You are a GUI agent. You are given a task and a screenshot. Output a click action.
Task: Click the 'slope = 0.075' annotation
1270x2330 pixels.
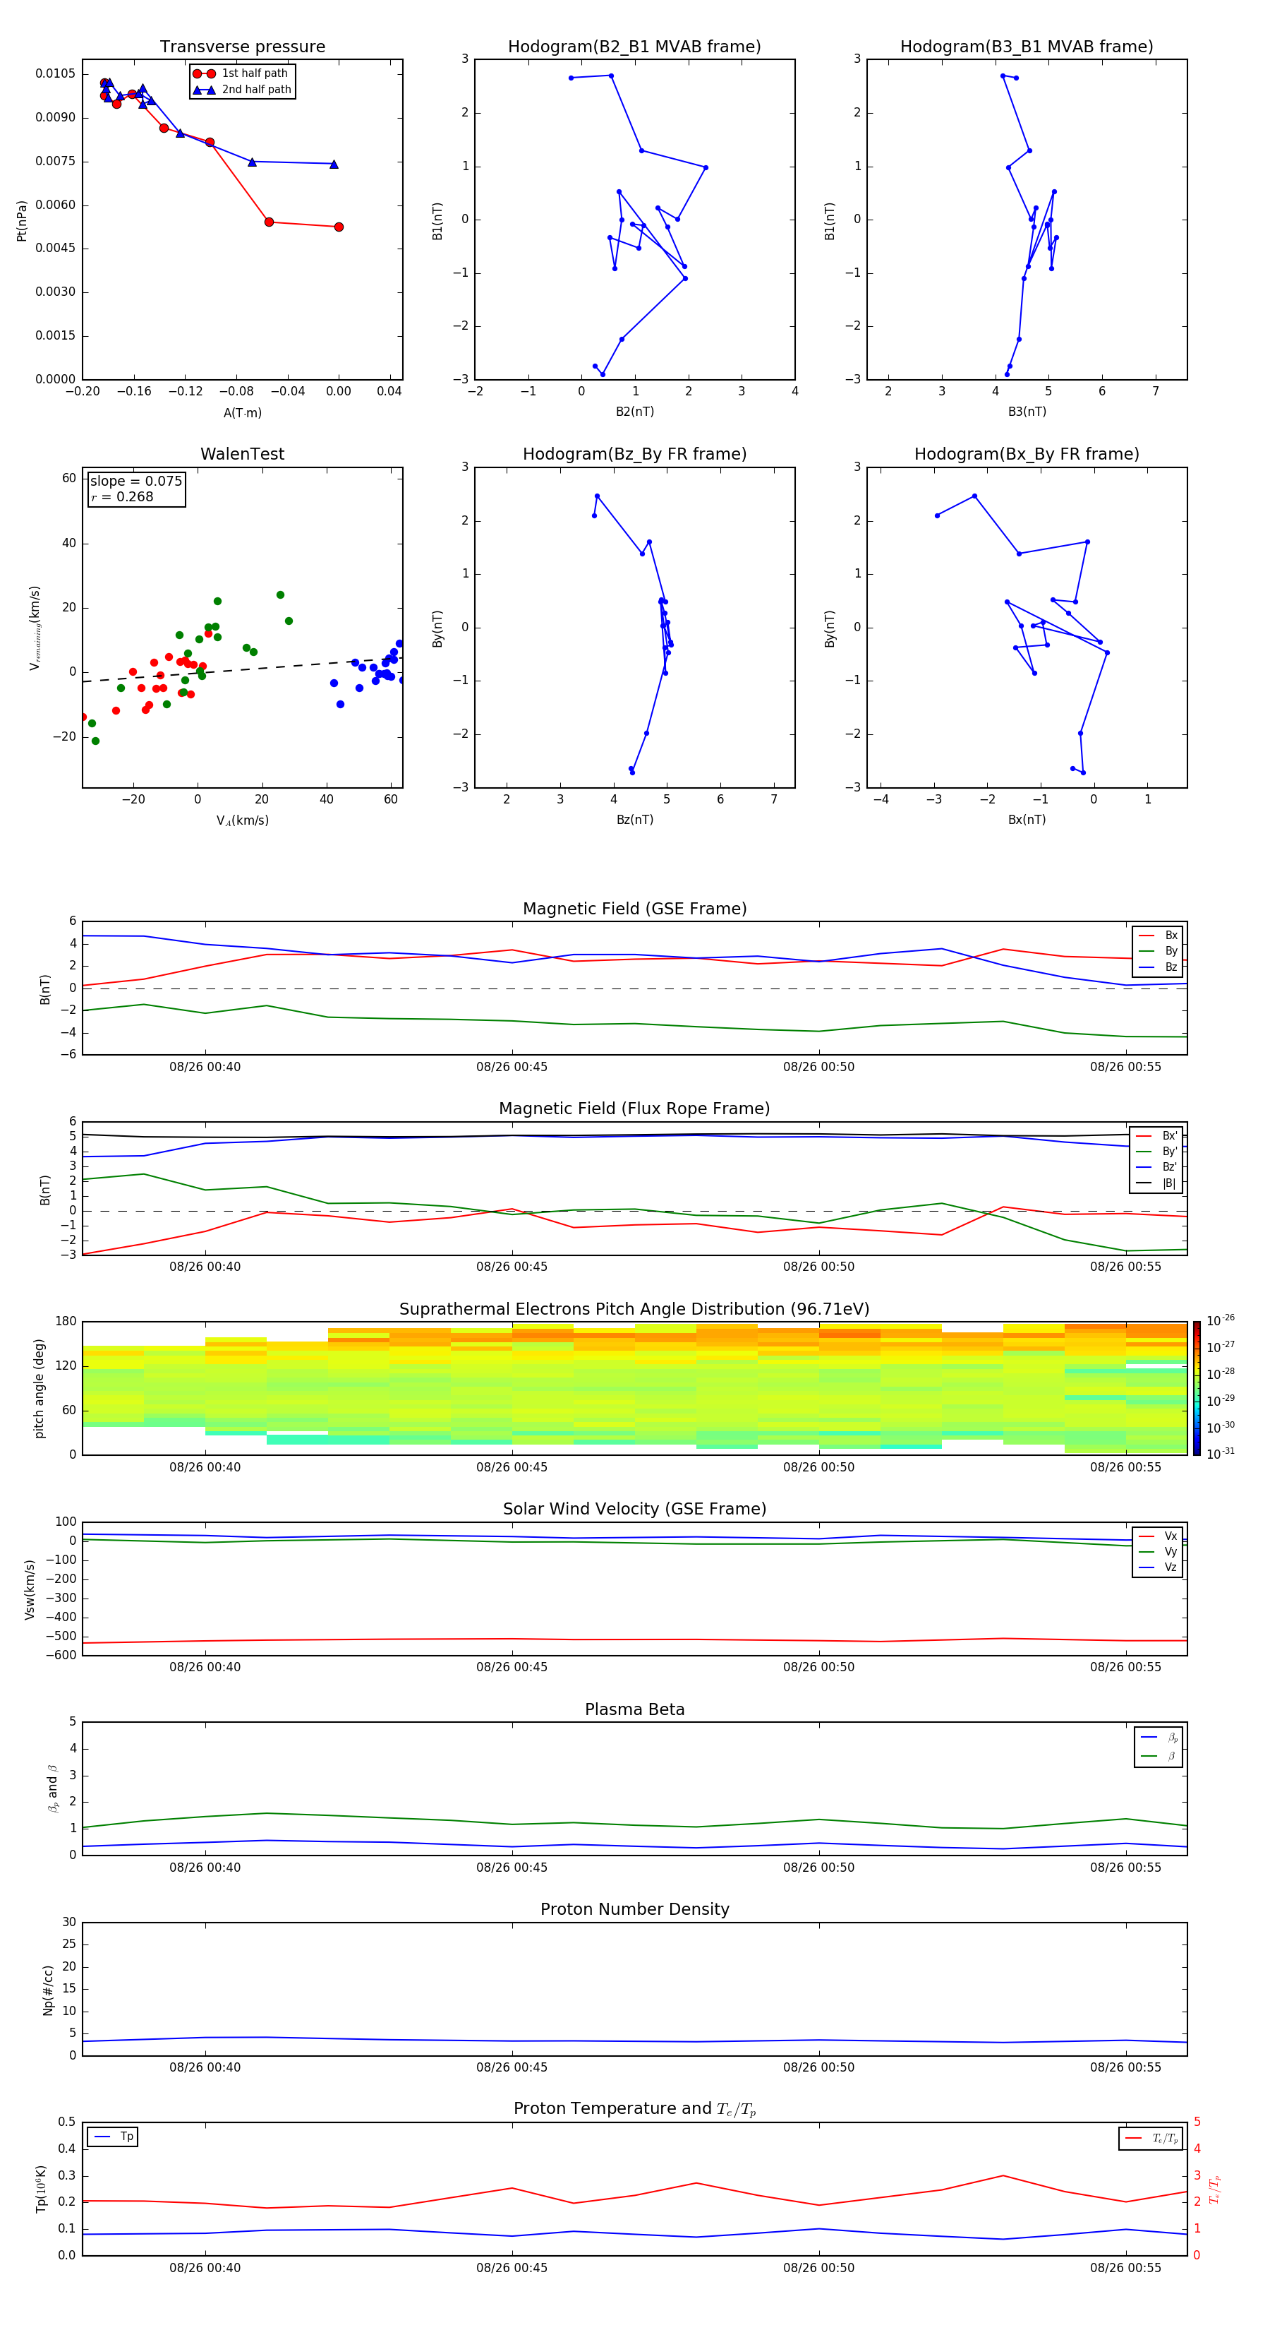coord(136,482)
